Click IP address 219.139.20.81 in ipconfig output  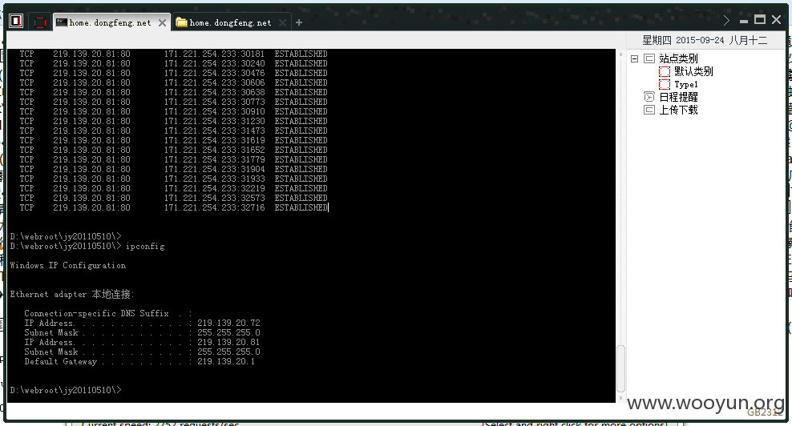[x=228, y=342]
